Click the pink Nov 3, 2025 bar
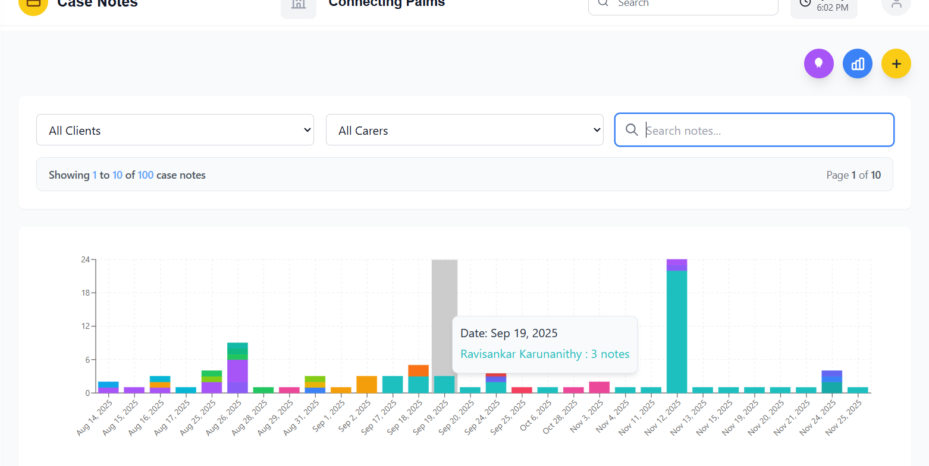929x466 pixels. coord(599,387)
